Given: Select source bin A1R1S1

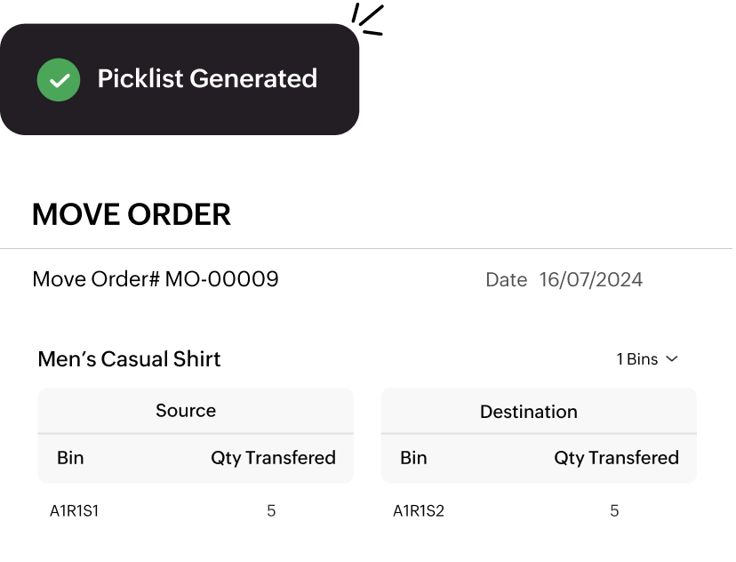Looking at the screenshot, I should pyautogui.click(x=74, y=511).
